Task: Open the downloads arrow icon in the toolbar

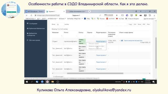Action: pyautogui.click(x=154, y=15)
